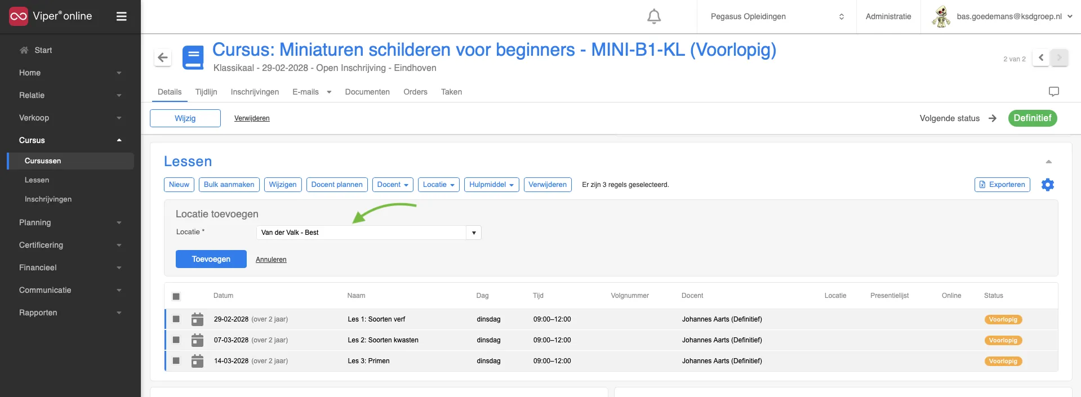Image resolution: width=1081 pixels, height=397 pixels.
Task: Open Cursussen in the sidebar
Action: (70, 160)
